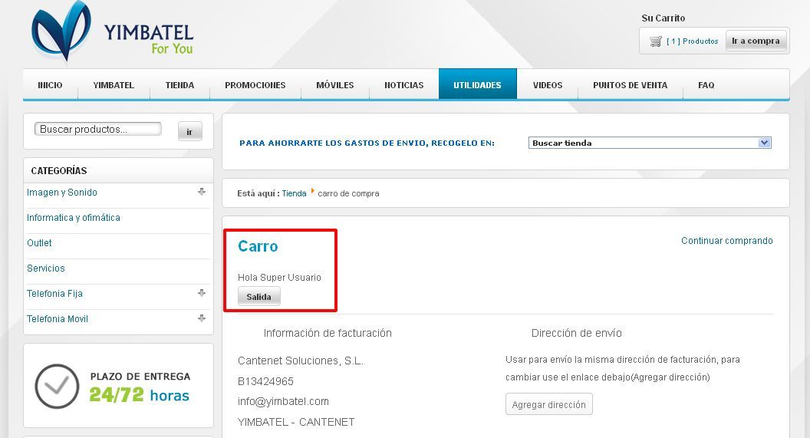Click the CATEGORÍAS heading

[x=59, y=170]
